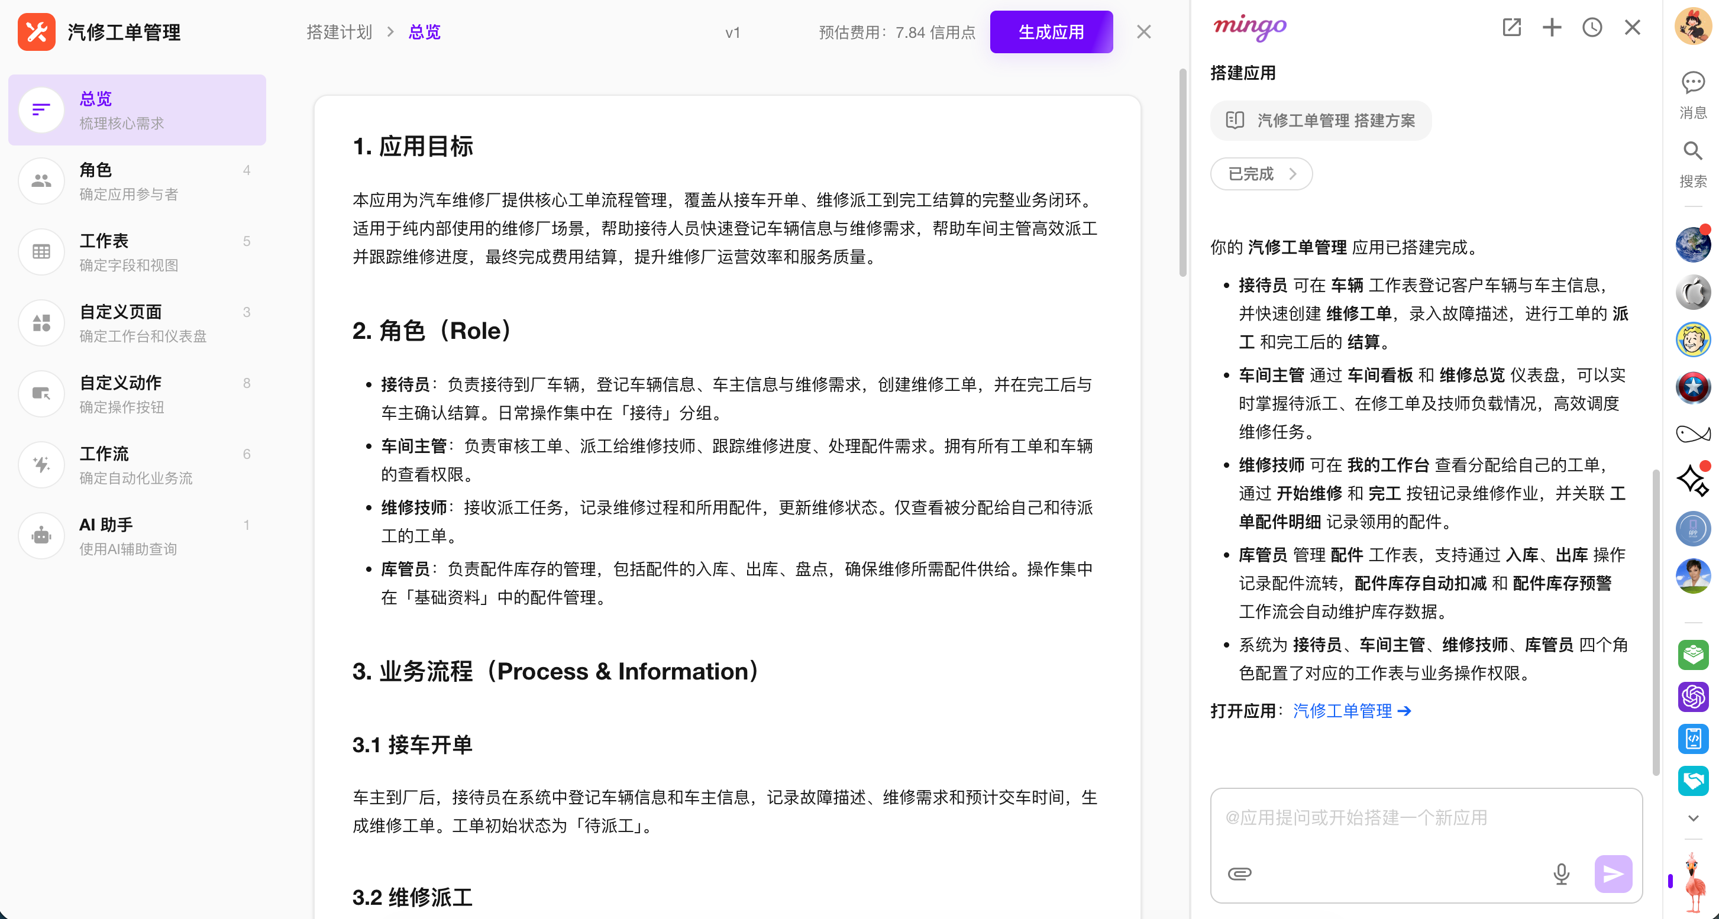Click the Captain America shield app icon

click(1693, 387)
